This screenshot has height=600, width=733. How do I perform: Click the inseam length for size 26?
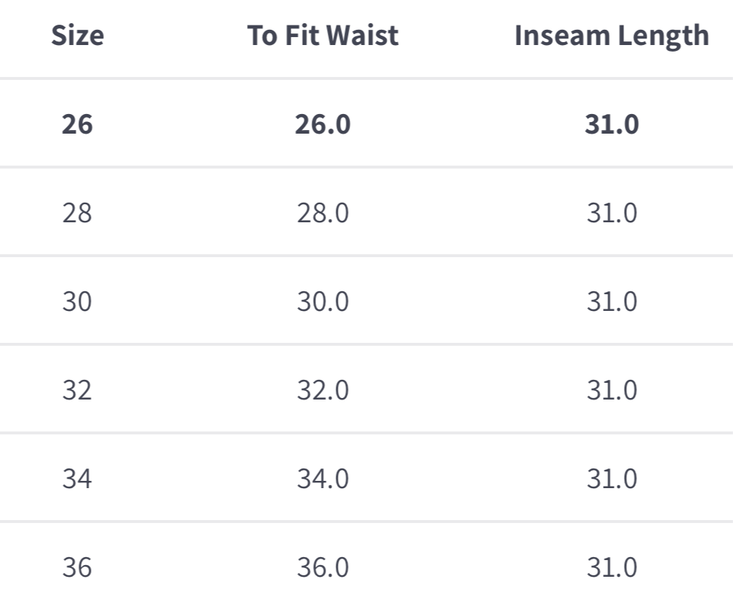click(x=612, y=125)
